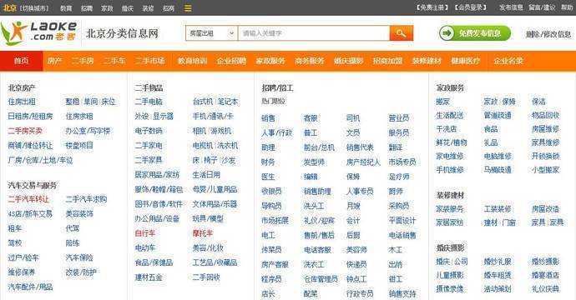Open the 儿童摄影 link
The width and height of the screenshot is (576, 300).
(450, 275)
